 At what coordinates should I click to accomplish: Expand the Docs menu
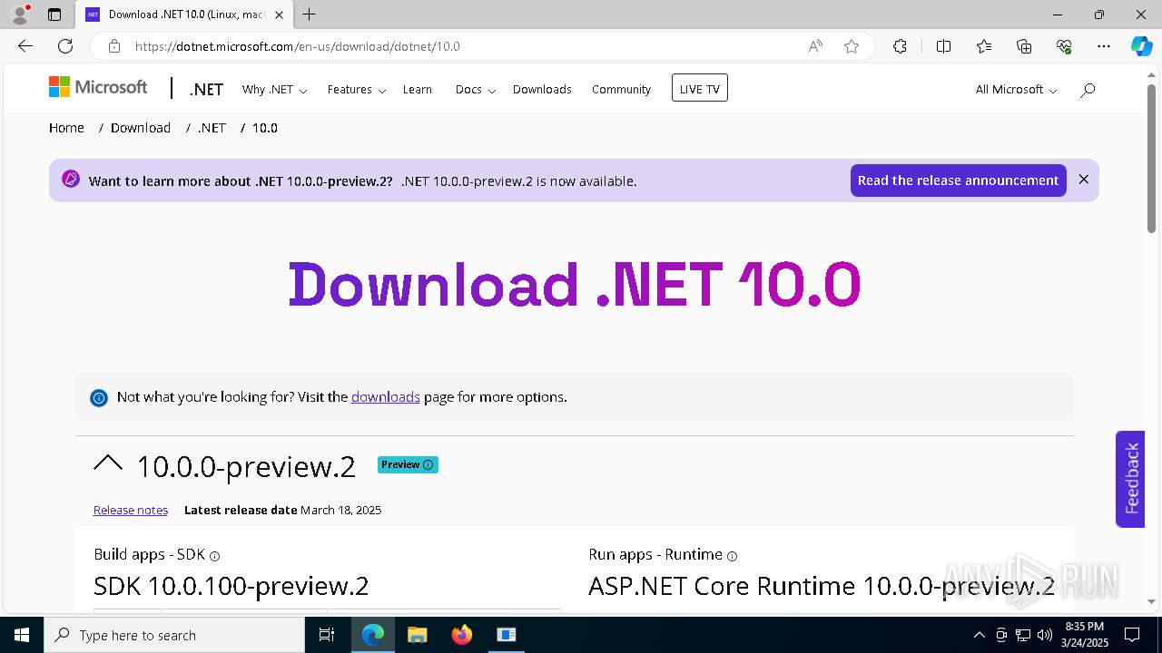tap(476, 89)
